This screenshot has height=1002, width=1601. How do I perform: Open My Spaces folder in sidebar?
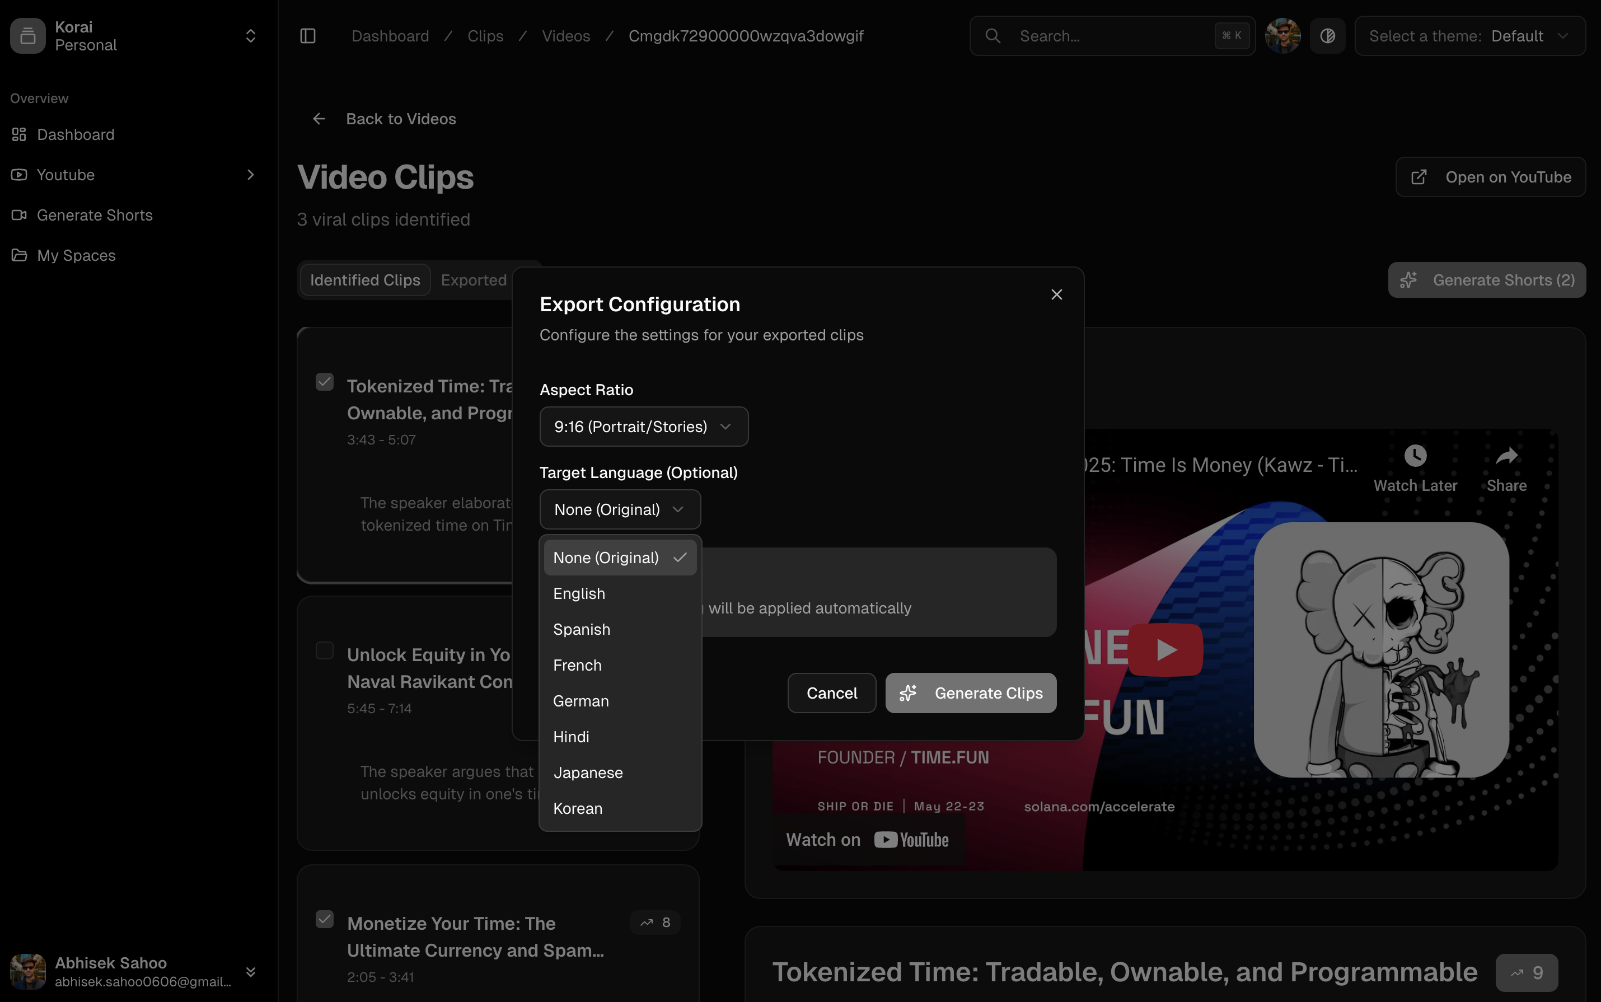coord(76,255)
